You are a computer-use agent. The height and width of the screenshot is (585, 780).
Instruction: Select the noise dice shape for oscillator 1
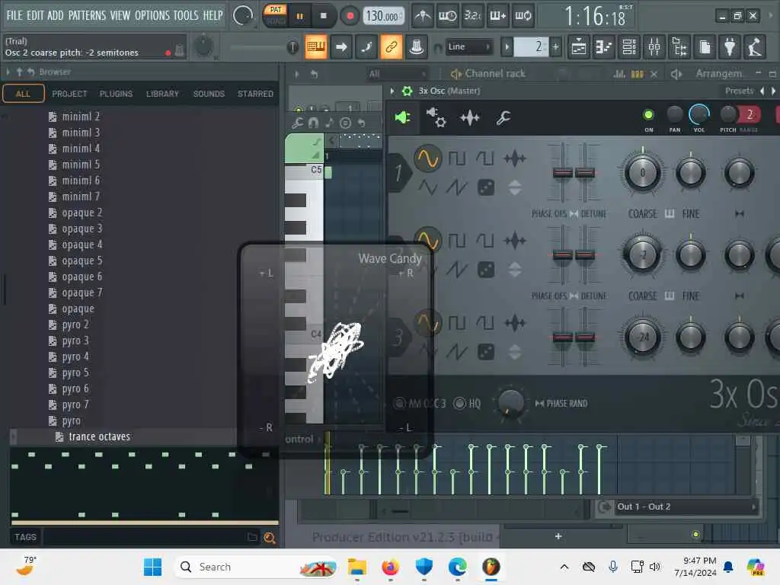click(485, 187)
